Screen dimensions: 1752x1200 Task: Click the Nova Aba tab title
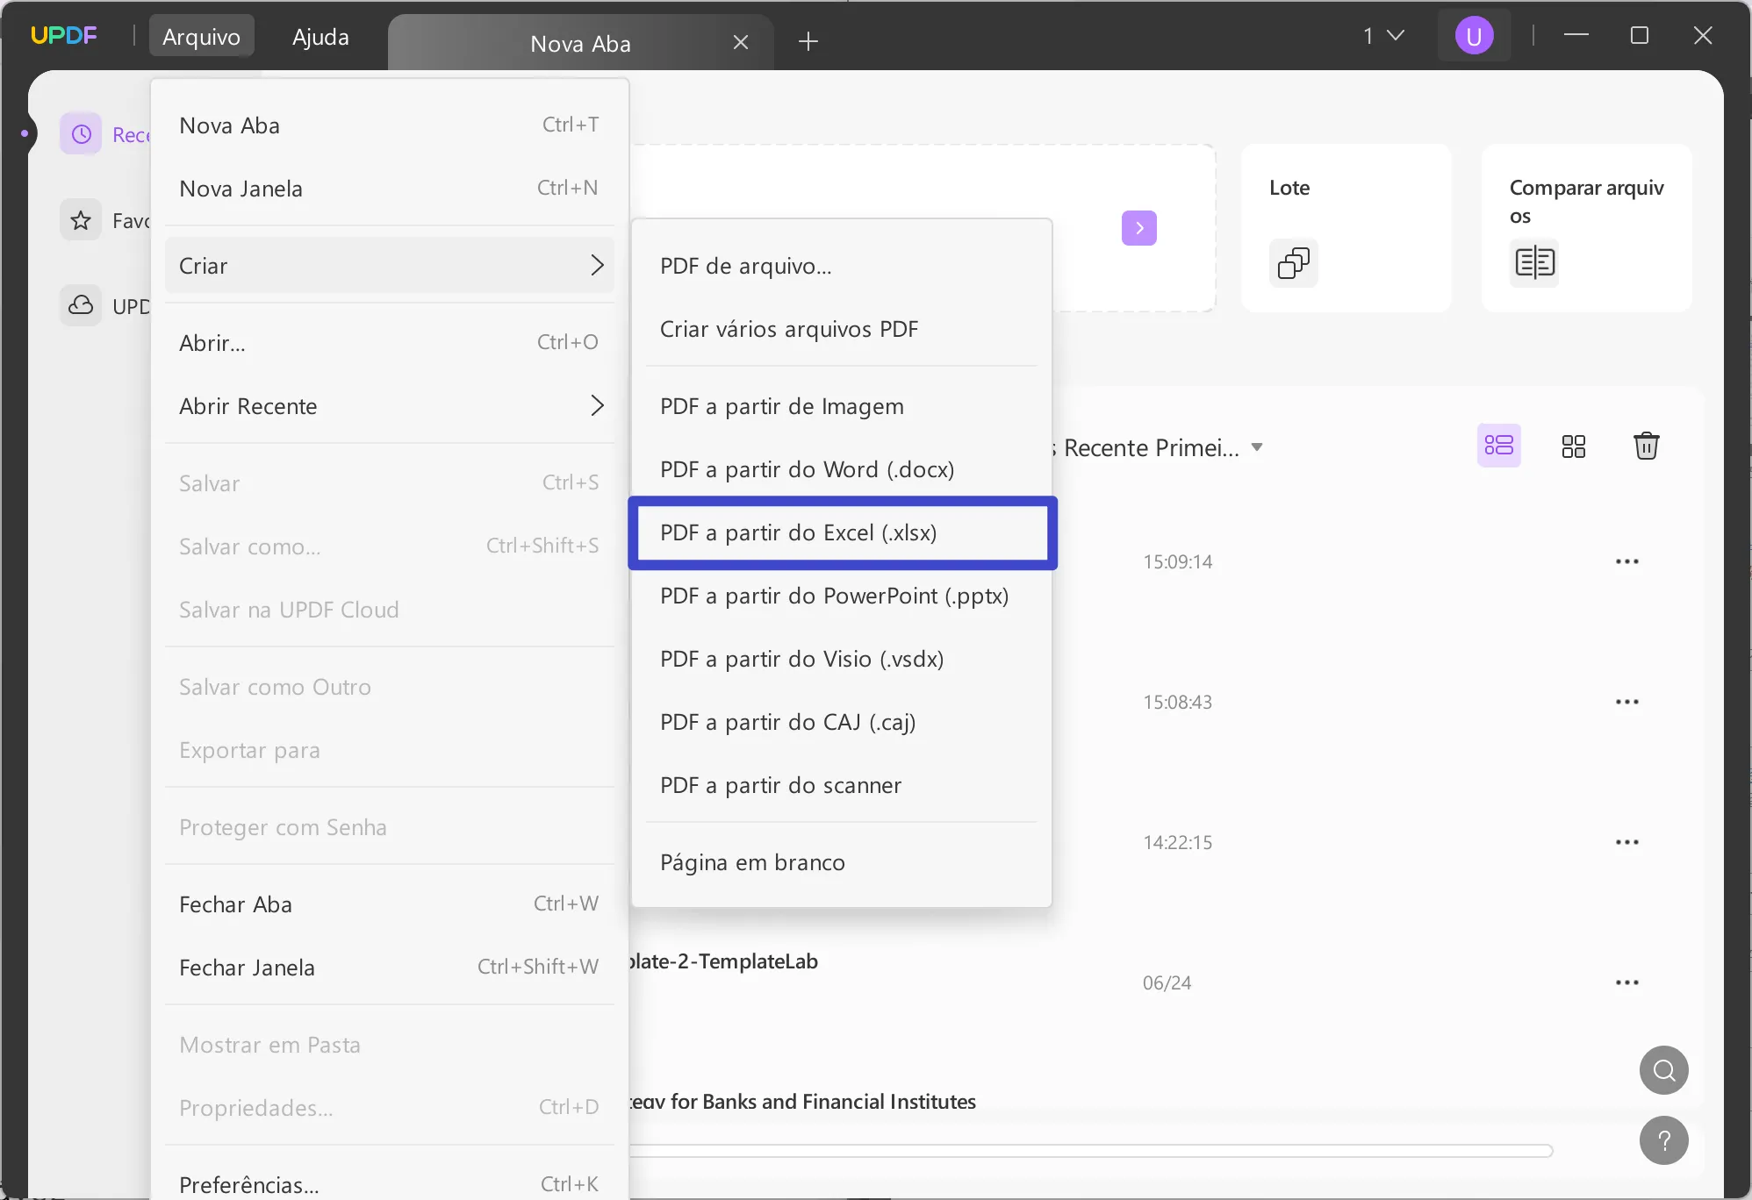(x=580, y=43)
